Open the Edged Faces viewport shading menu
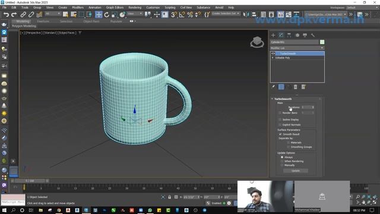Image resolution: width=380 pixels, height=214 pixels. pyautogui.click(x=67, y=33)
